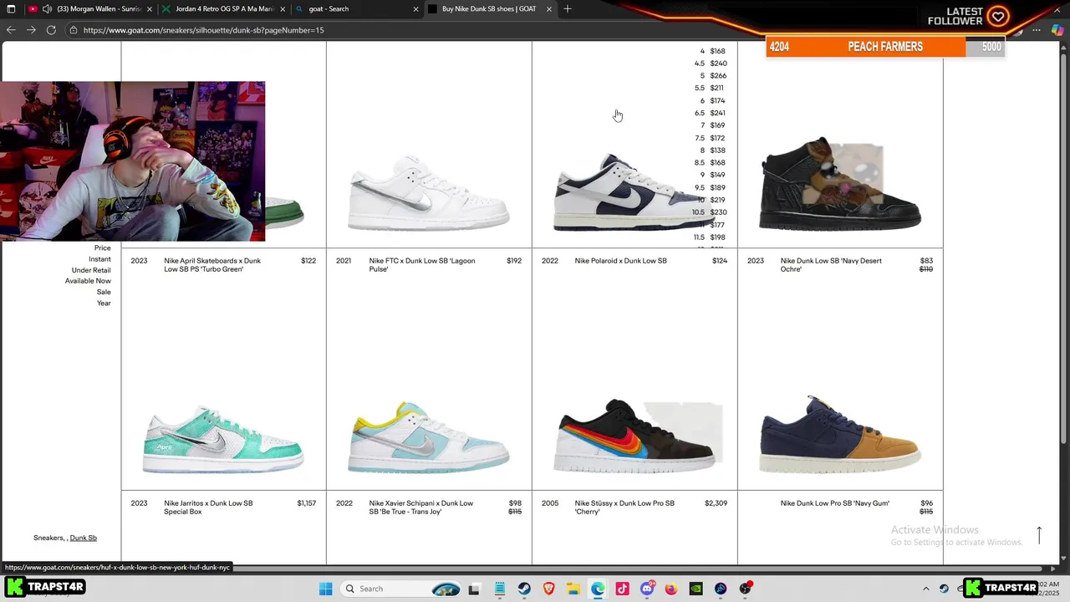The width and height of the screenshot is (1070, 602).
Task: Click the rainbow-swoosh Polaroid shoe image
Action: point(634,436)
